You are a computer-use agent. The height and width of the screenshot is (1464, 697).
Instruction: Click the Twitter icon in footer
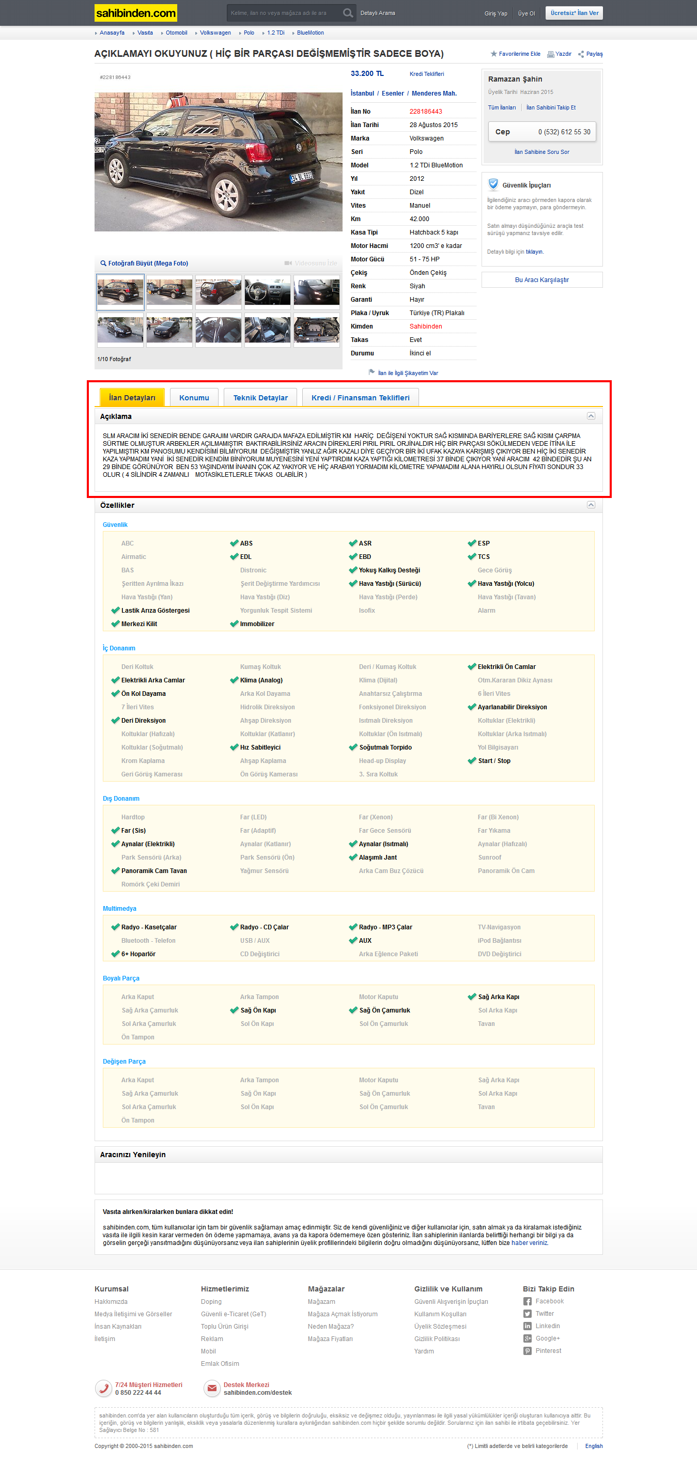pos(528,1313)
